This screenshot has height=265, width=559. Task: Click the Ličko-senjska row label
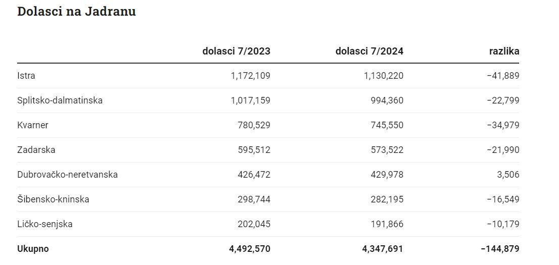point(44,224)
